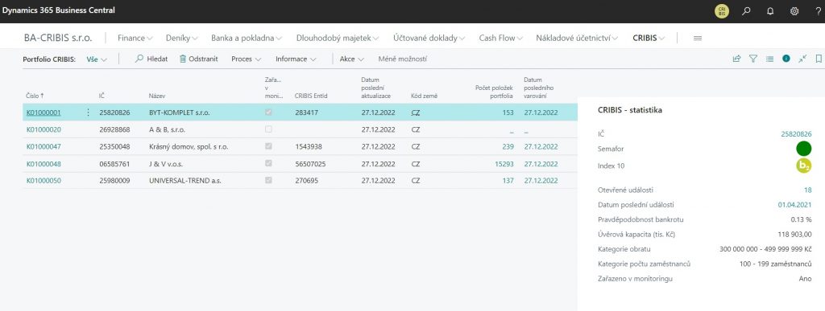This screenshot has height=311, width=825.
Task: Toggle monitoring checkbox for Krásný domov
Action: (x=269, y=146)
